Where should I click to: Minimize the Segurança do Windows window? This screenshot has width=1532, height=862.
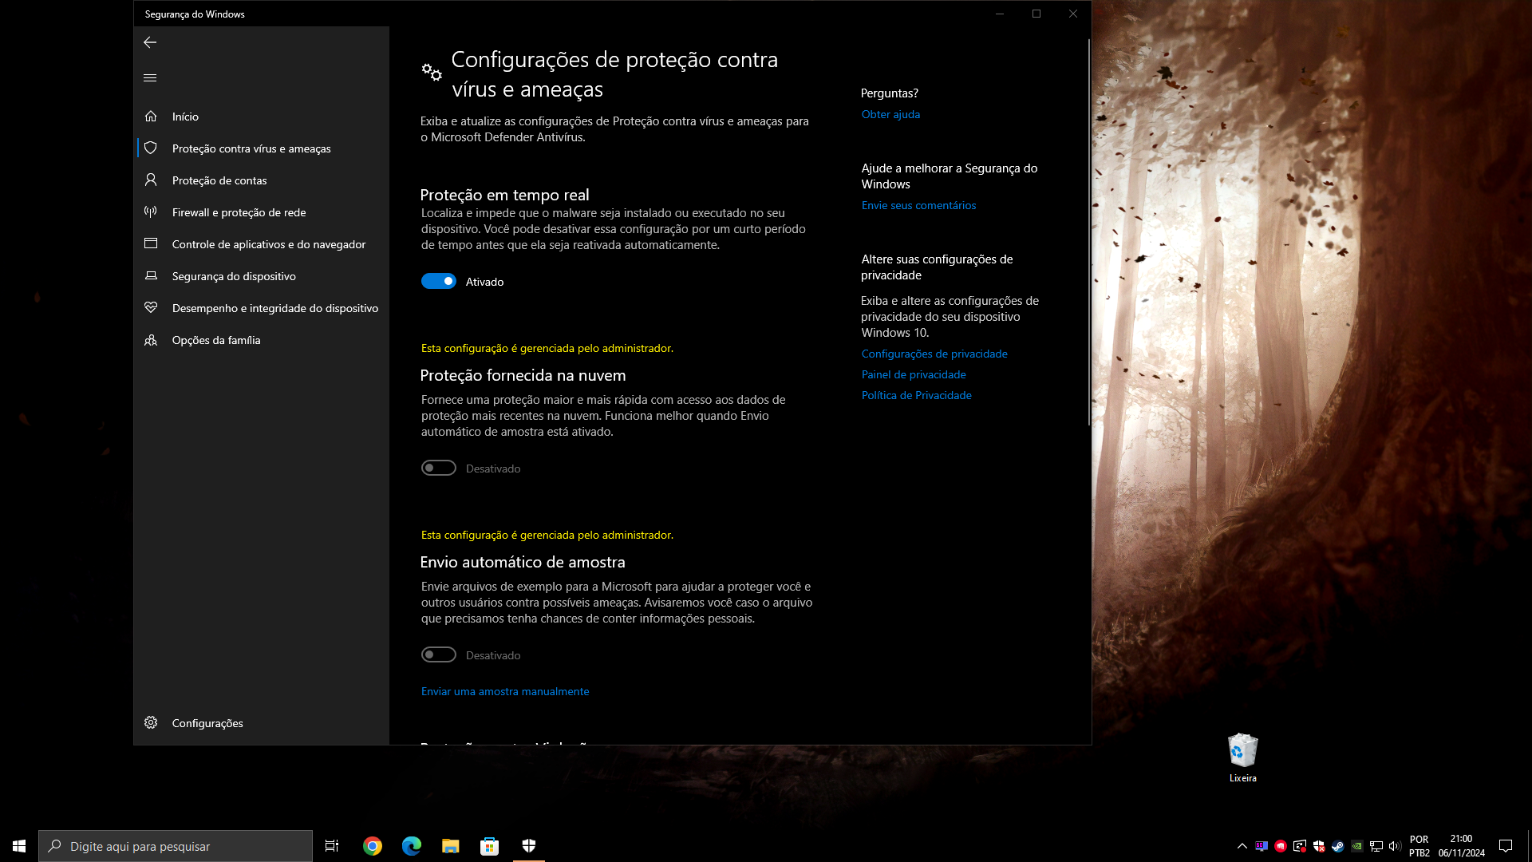1000,14
